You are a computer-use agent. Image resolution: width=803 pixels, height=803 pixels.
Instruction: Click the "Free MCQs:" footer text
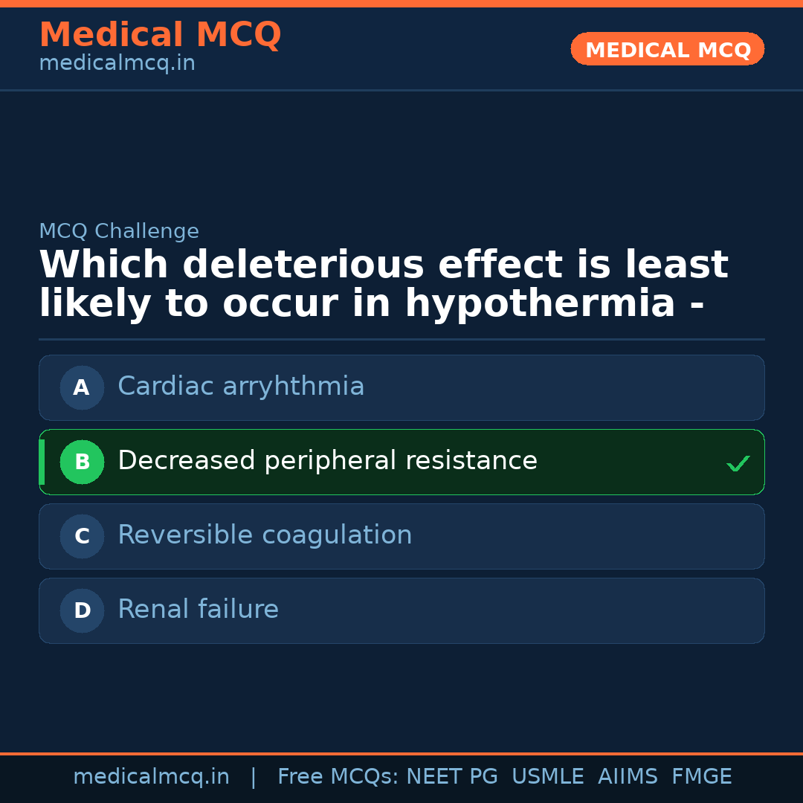pos(338,777)
